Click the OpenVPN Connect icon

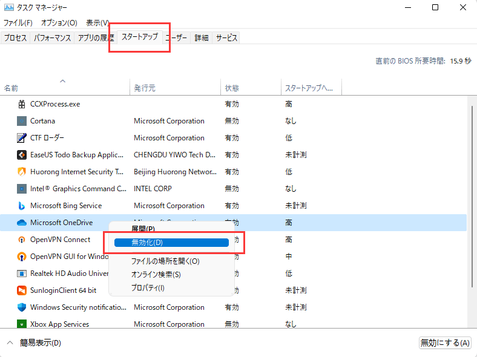tap(22, 240)
